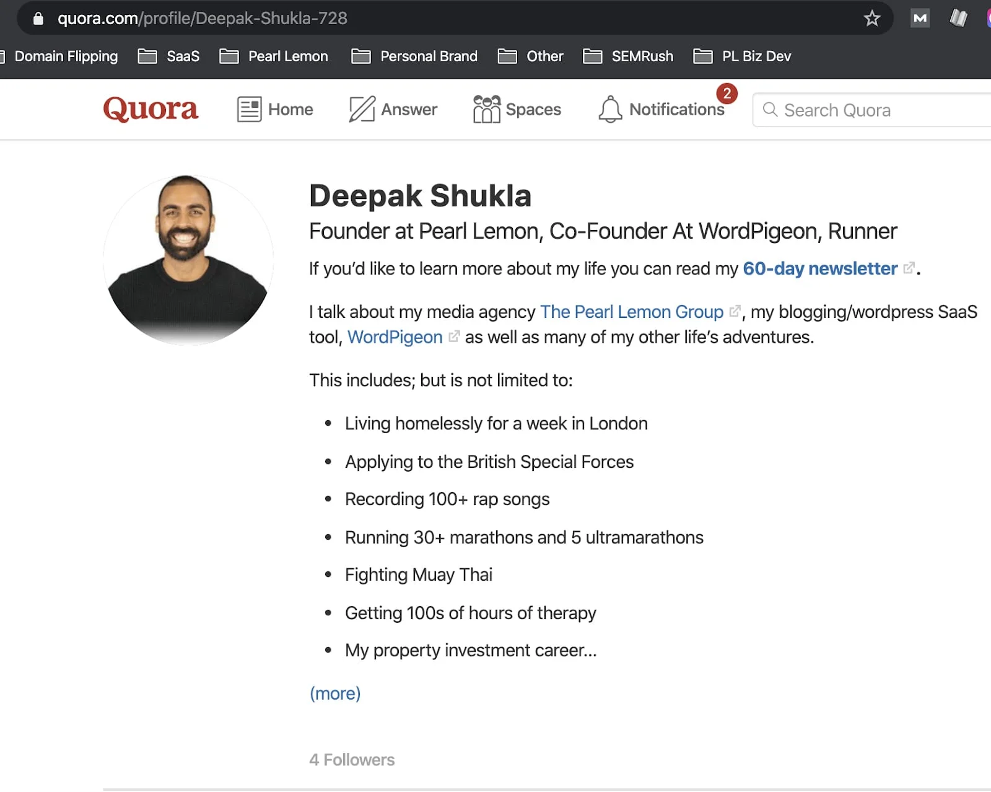Open the Gmail checker extension icon

point(920,19)
